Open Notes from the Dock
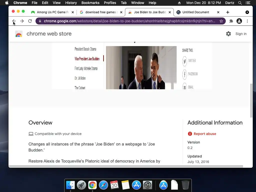This screenshot has height=192, width=256. pos(125,185)
